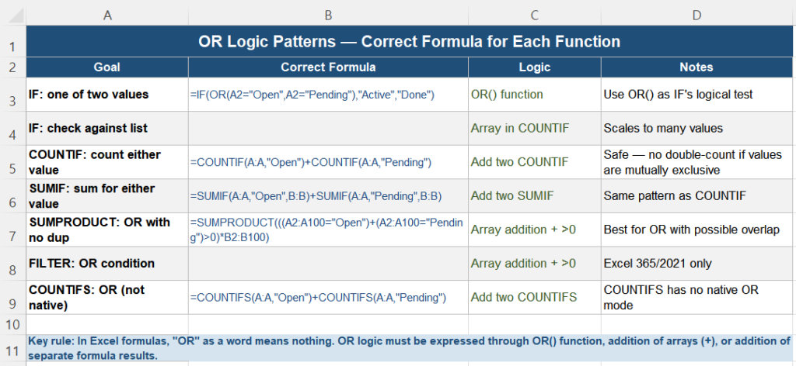796x366 pixels.
Task: Select cell 'SUMPRODUCT: OR with no dup'
Action: 107,230
